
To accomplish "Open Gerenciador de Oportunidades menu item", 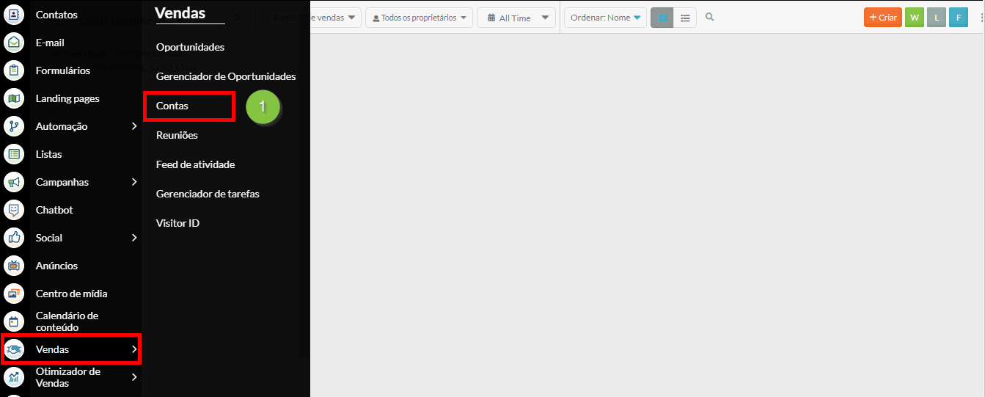I will (x=226, y=76).
